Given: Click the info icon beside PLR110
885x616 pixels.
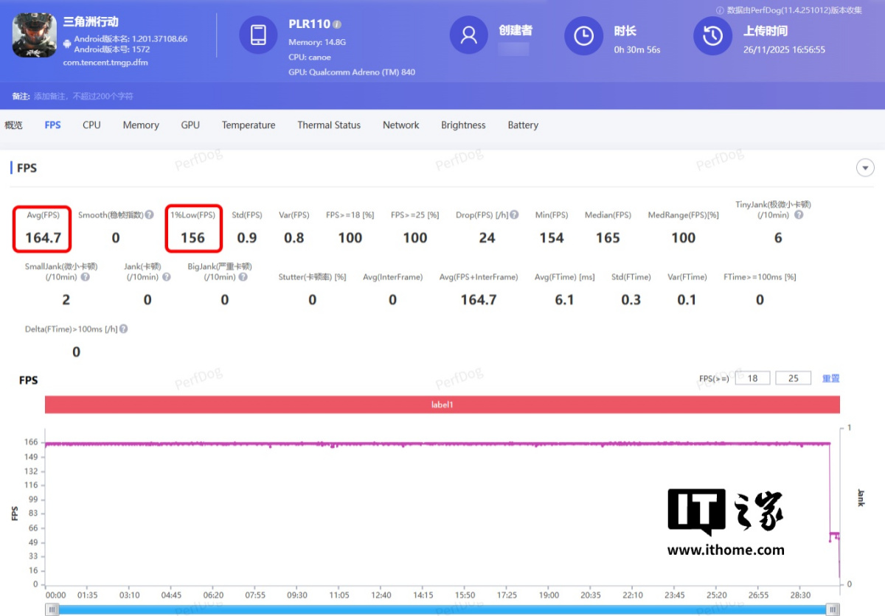Looking at the screenshot, I should [337, 24].
